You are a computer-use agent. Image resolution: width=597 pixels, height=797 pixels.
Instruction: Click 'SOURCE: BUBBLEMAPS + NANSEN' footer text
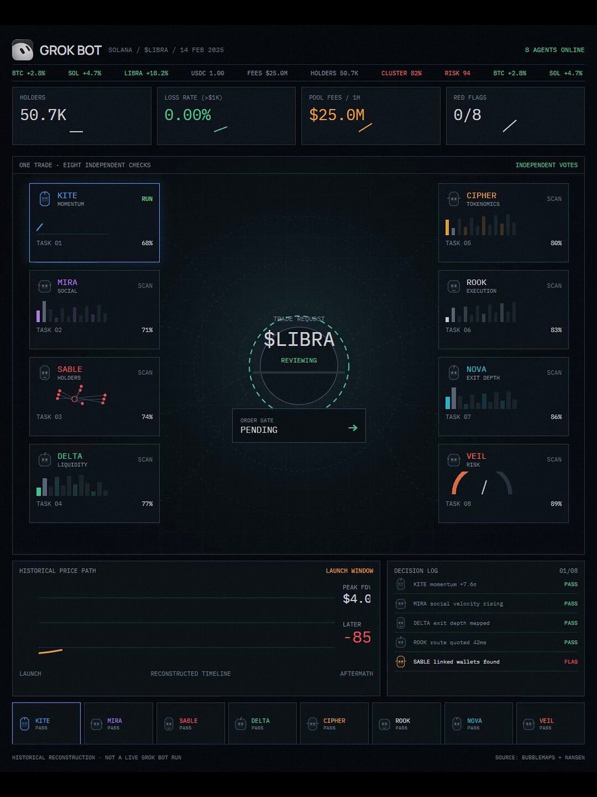[x=540, y=758]
